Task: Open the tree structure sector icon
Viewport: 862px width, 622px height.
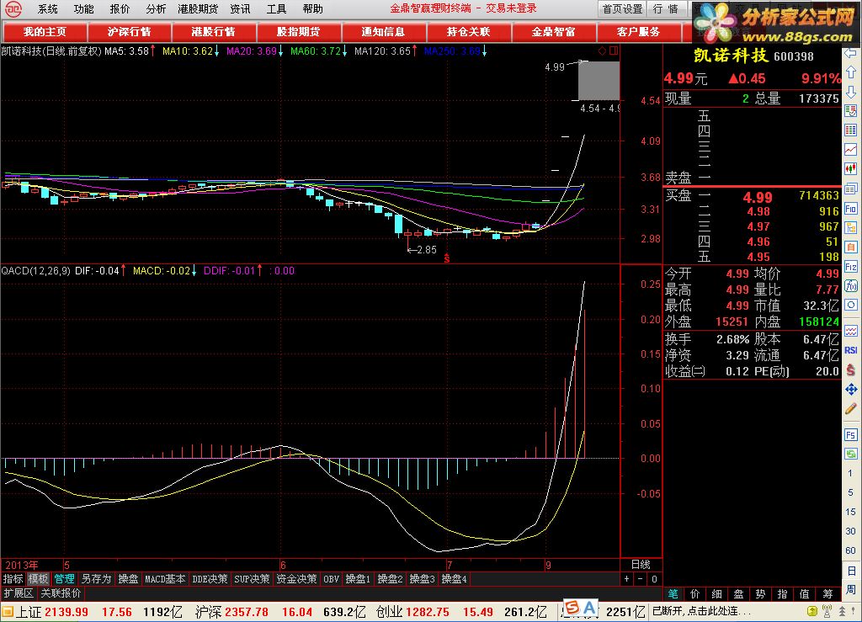Action: click(x=850, y=228)
